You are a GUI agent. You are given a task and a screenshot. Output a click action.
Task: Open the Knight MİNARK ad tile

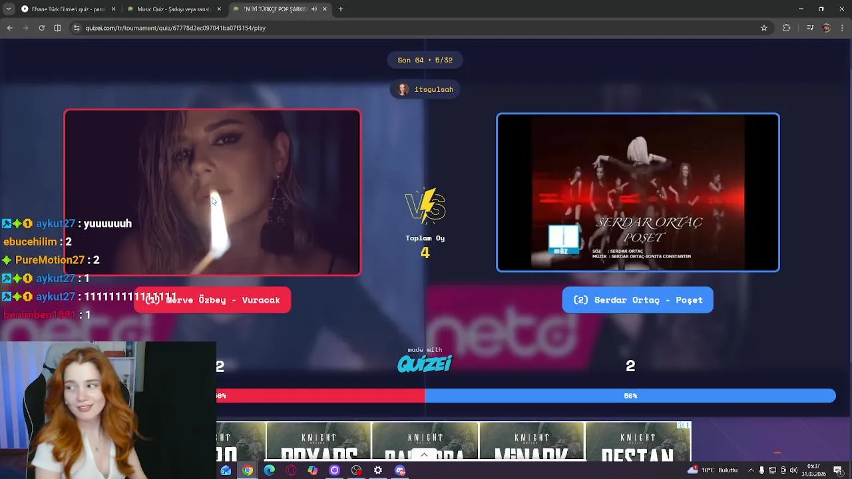pyautogui.click(x=531, y=442)
